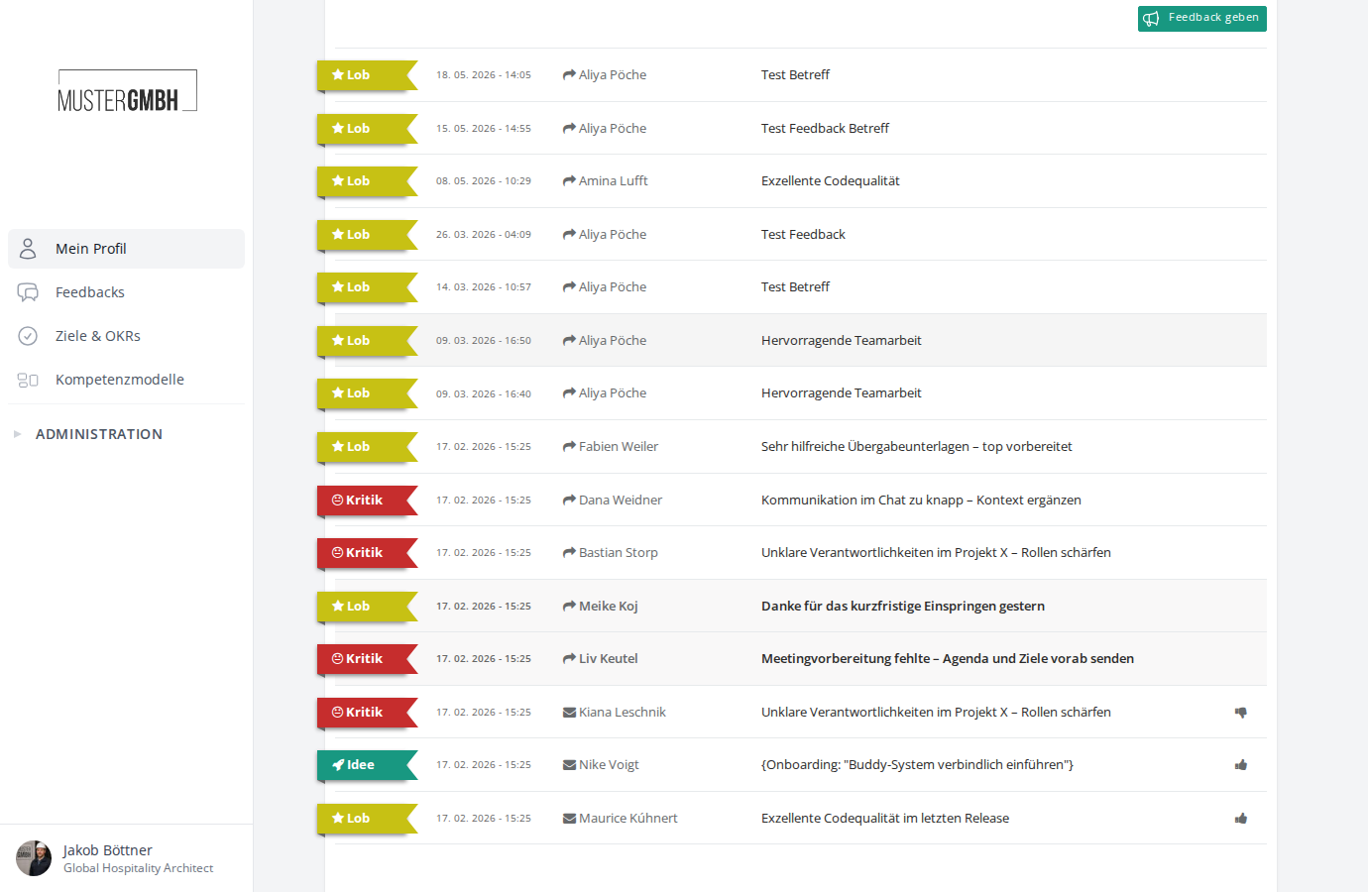Click 'Global Hospitality Architect' job title

click(138, 868)
